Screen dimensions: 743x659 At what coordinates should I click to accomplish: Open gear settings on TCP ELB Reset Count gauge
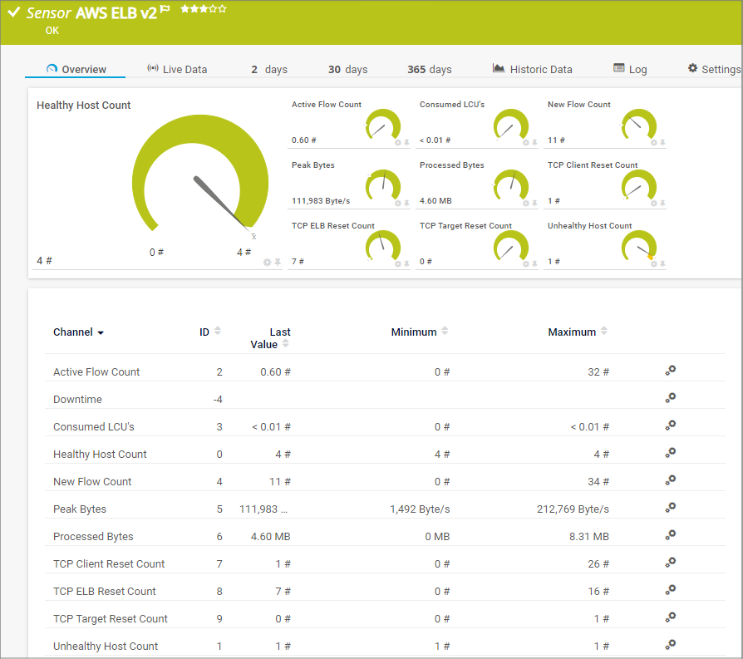point(397,264)
